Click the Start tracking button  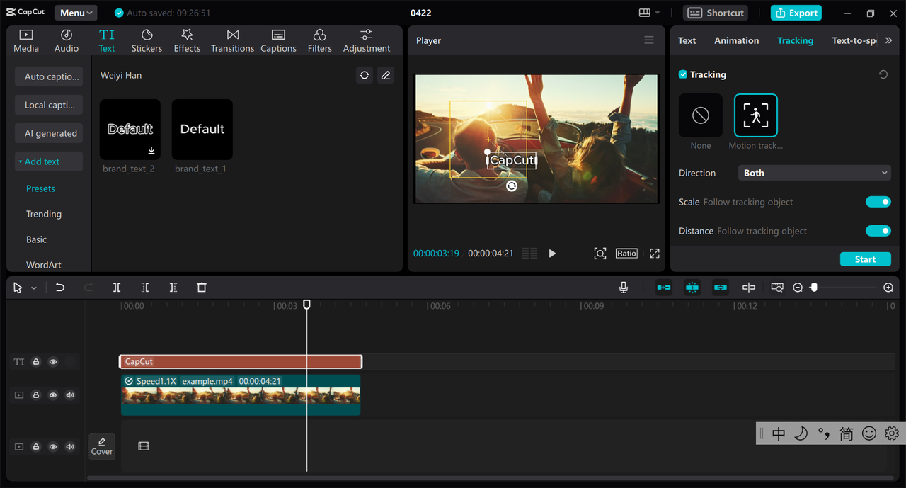point(865,259)
